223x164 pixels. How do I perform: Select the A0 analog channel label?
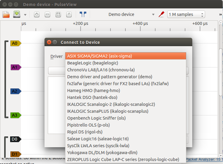click(16, 43)
